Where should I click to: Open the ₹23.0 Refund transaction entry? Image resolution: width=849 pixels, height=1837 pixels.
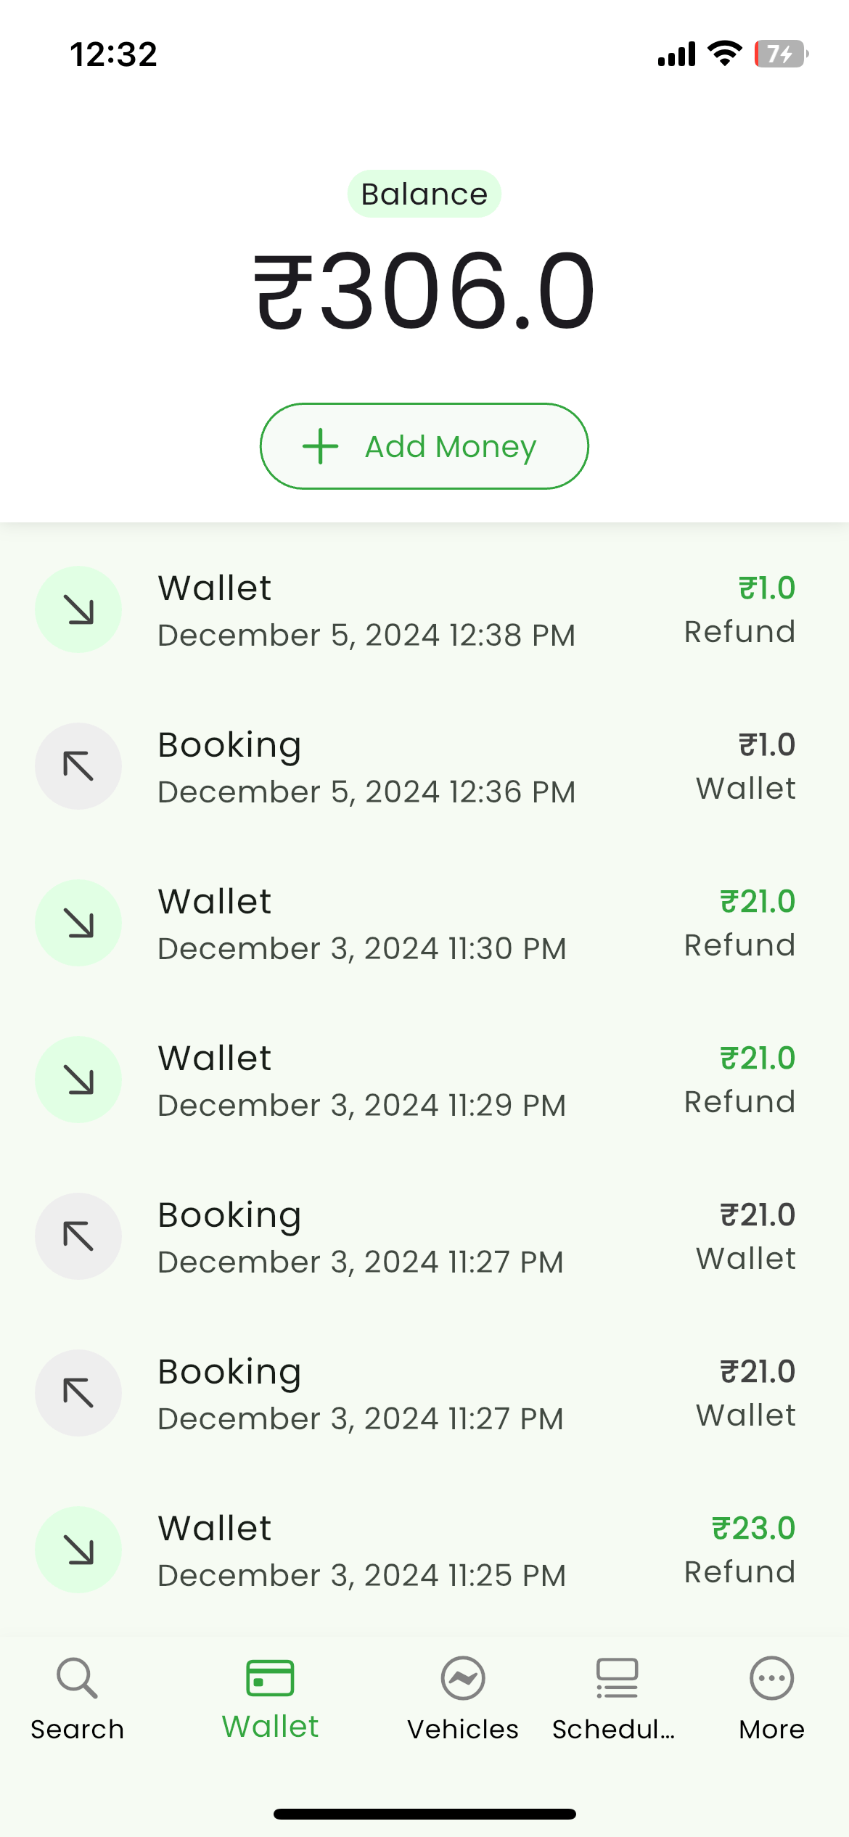(x=424, y=1550)
